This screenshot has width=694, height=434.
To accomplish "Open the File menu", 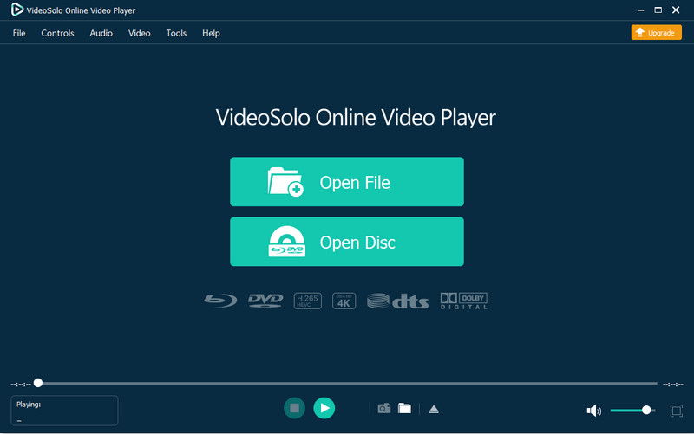I will pyautogui.click(x=19, y=33).
